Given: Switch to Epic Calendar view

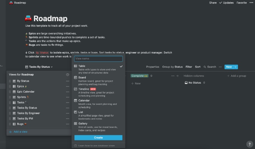Looking at the screenshot, I should tap(26, 92).
